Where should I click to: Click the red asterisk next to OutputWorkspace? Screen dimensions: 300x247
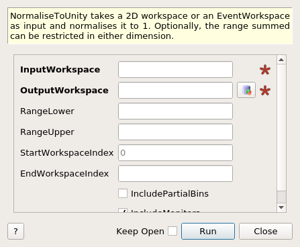265,91
